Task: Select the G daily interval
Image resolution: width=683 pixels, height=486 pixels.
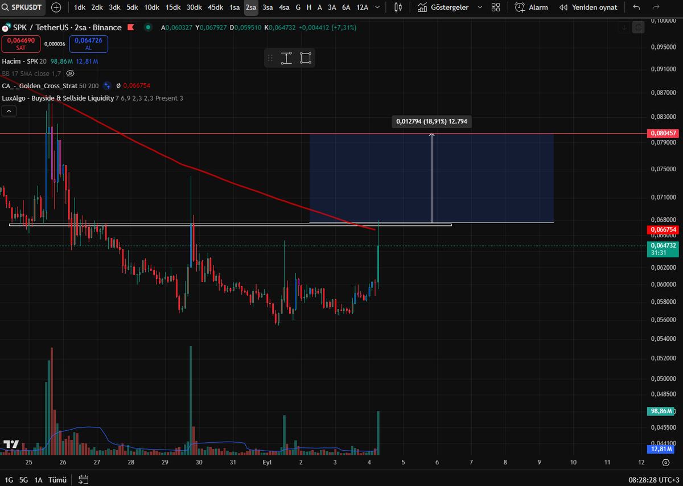Action: (x=298, y=7)
